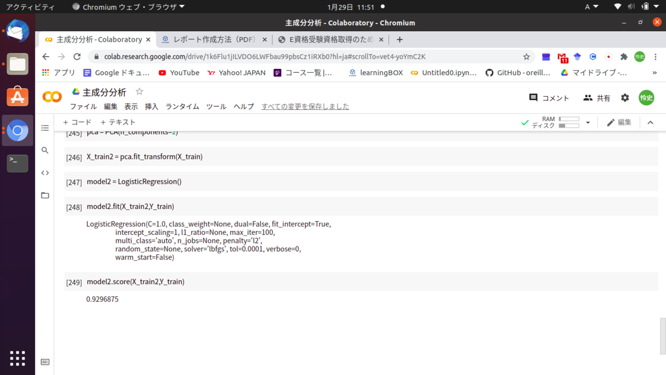Go back with browser back arrow

pyautogui.click(x=46, y=57)
